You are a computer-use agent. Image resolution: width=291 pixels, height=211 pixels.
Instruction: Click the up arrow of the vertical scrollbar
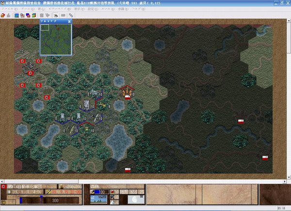(289, 21)
